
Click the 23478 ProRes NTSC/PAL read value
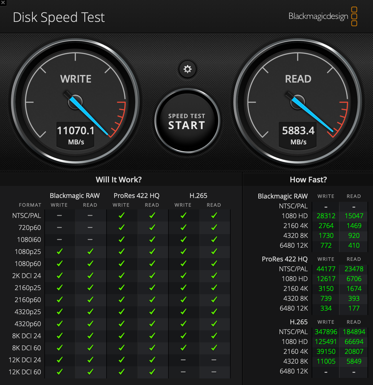(354, 269)
